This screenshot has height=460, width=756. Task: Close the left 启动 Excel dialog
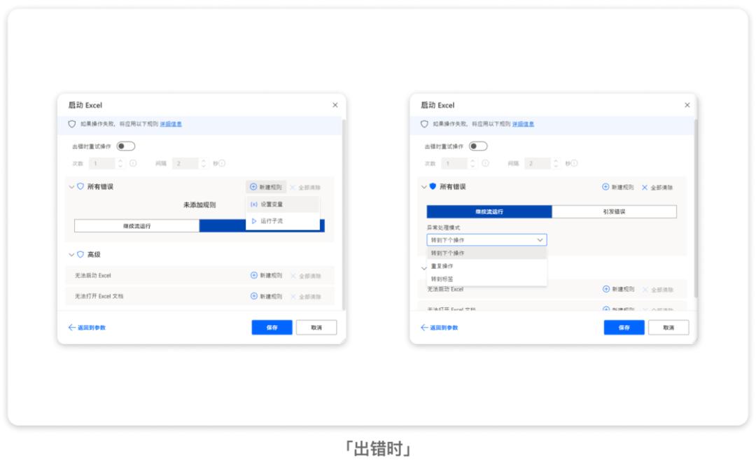335,105
